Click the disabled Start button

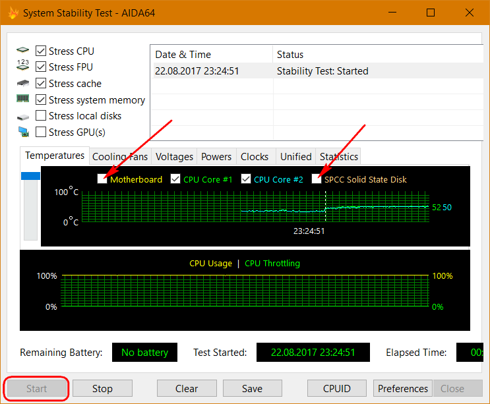36,389
